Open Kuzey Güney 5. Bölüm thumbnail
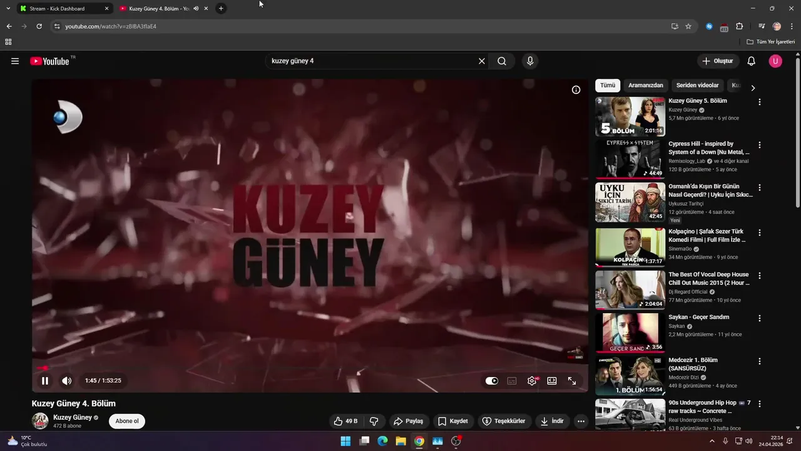801x451 pixels. click(x=630, y=116)
